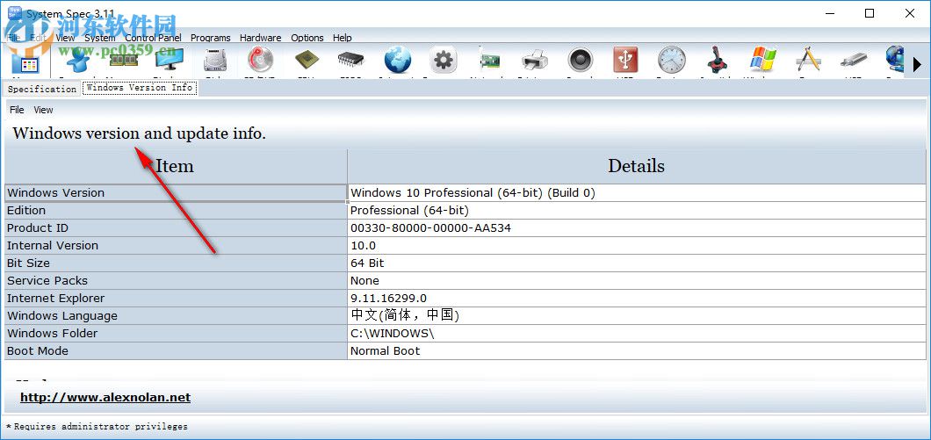Maximize the System Spec window

coord(870,13)
